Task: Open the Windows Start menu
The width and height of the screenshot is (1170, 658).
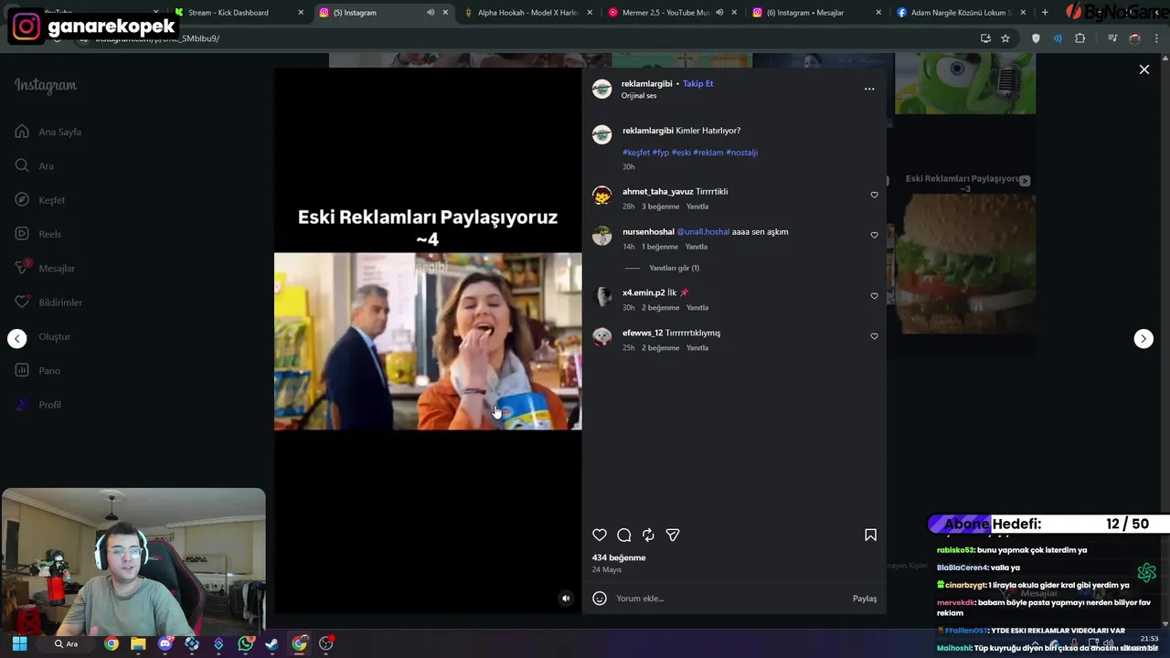Action: click(19, 644)
